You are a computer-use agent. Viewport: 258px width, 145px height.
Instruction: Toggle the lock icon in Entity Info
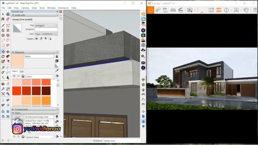[41, 39]
